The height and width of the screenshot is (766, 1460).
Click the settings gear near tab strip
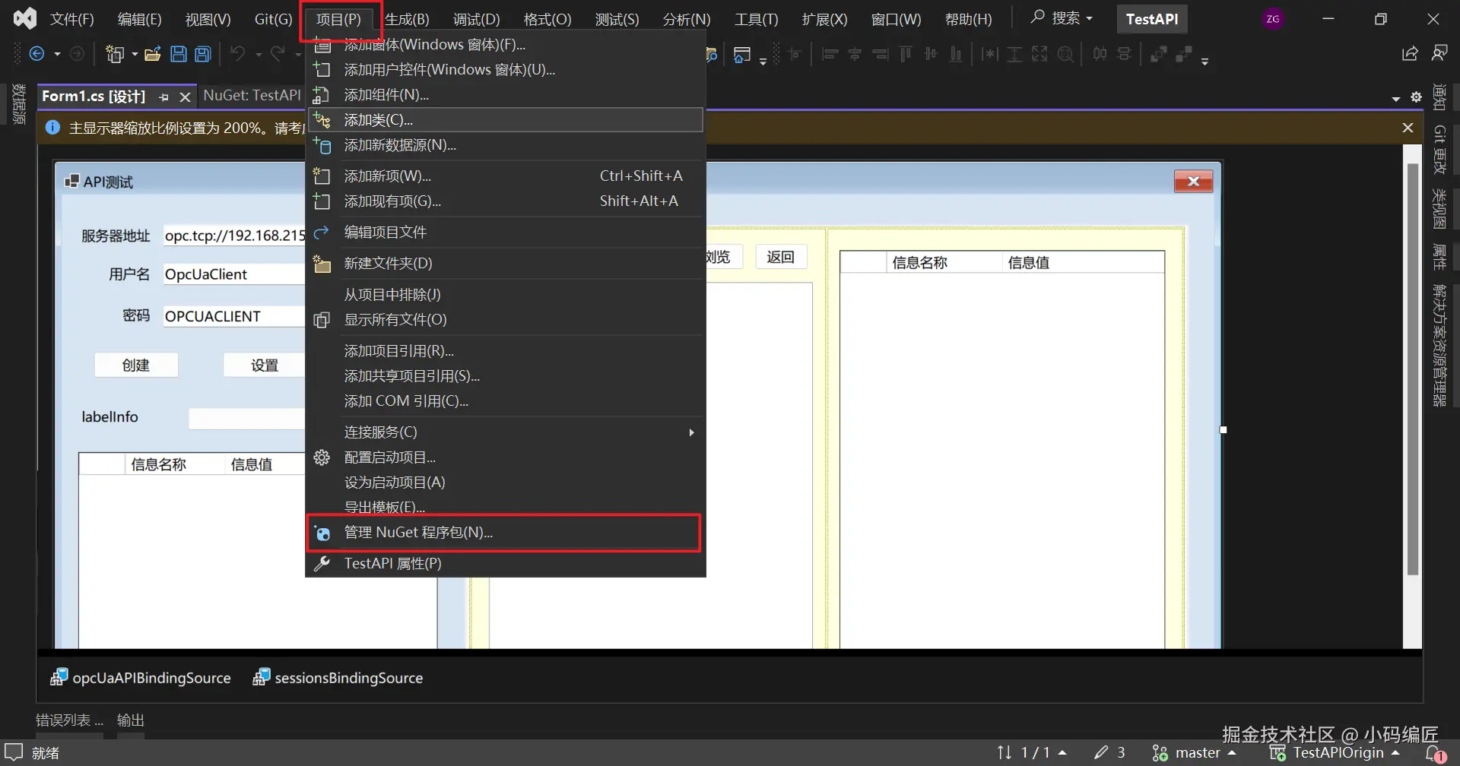(x=1416, y=97)
